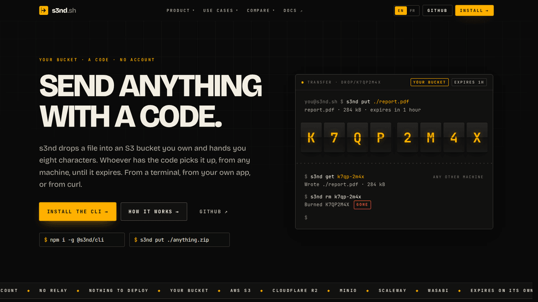538x302 pixels.
Task: Click How It Works button
Action: point(154,211)
